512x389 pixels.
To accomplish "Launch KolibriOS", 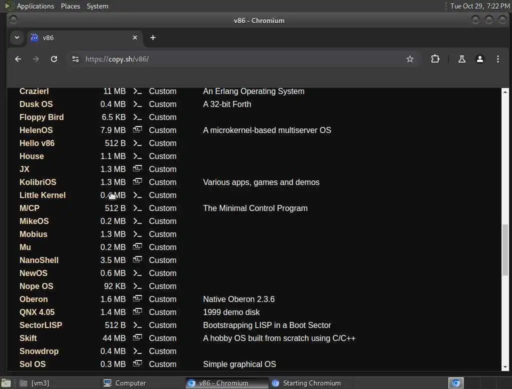I will [x=37, y=182].
